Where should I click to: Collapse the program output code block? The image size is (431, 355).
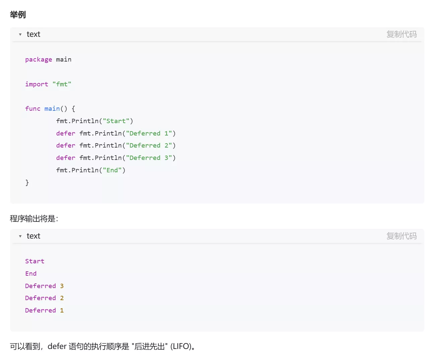(20, 236)
